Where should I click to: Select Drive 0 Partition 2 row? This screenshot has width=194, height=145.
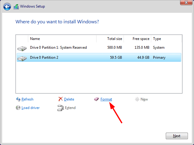click(x=44, y=57)
